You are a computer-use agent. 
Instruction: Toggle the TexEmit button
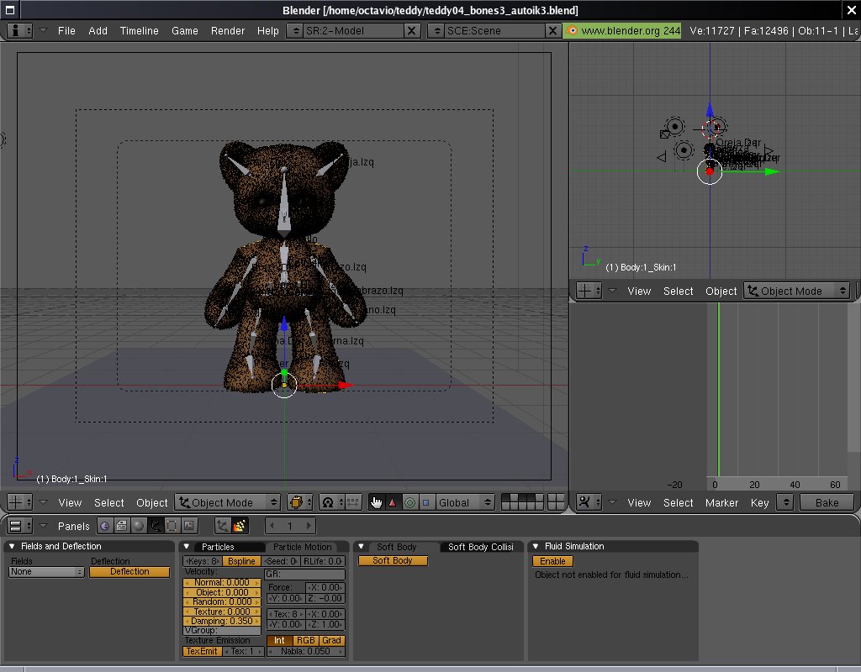click(x=202, y=651)
